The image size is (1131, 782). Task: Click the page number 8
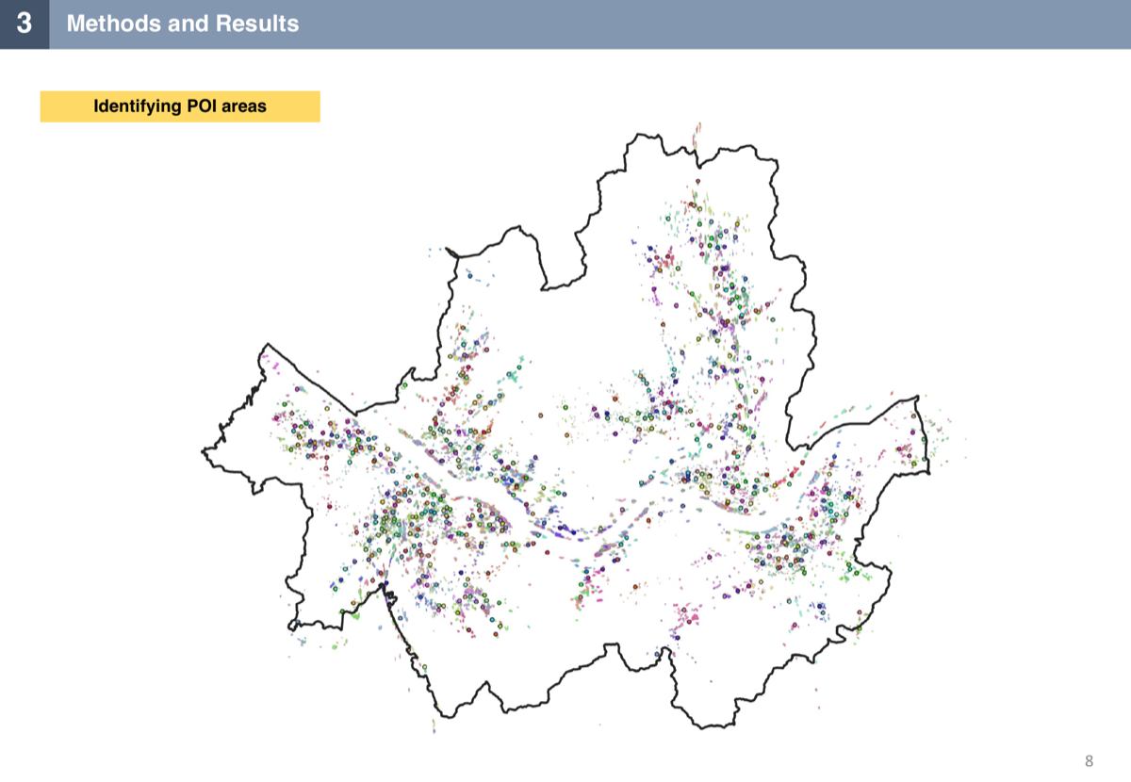(1090, 760)
